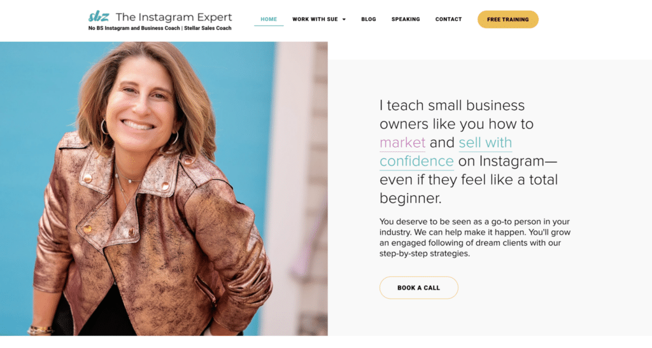Open the Work With Sue menu
This screenshot has width=652, height=348.
[315, 19]
